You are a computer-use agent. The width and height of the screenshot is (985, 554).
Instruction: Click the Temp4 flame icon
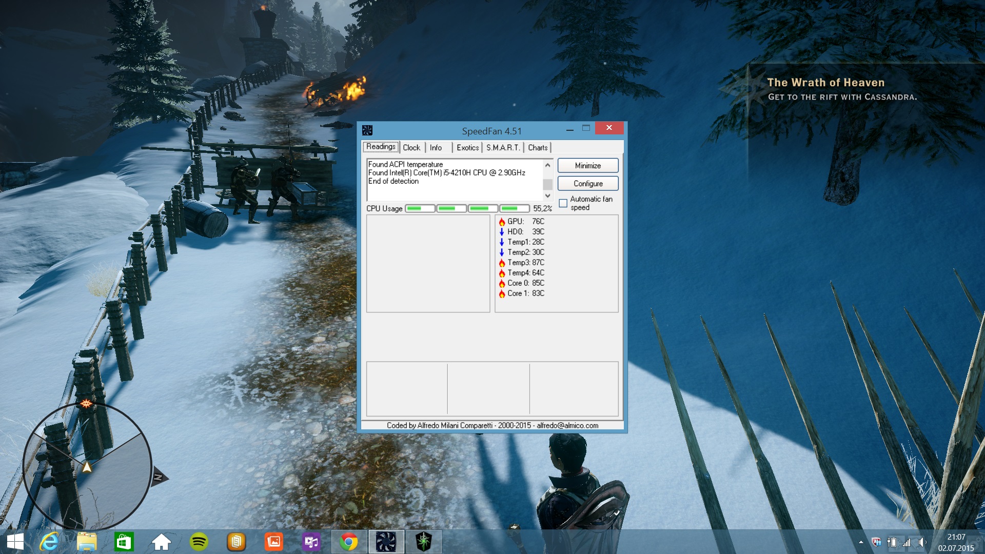click(x=502, y=273)
